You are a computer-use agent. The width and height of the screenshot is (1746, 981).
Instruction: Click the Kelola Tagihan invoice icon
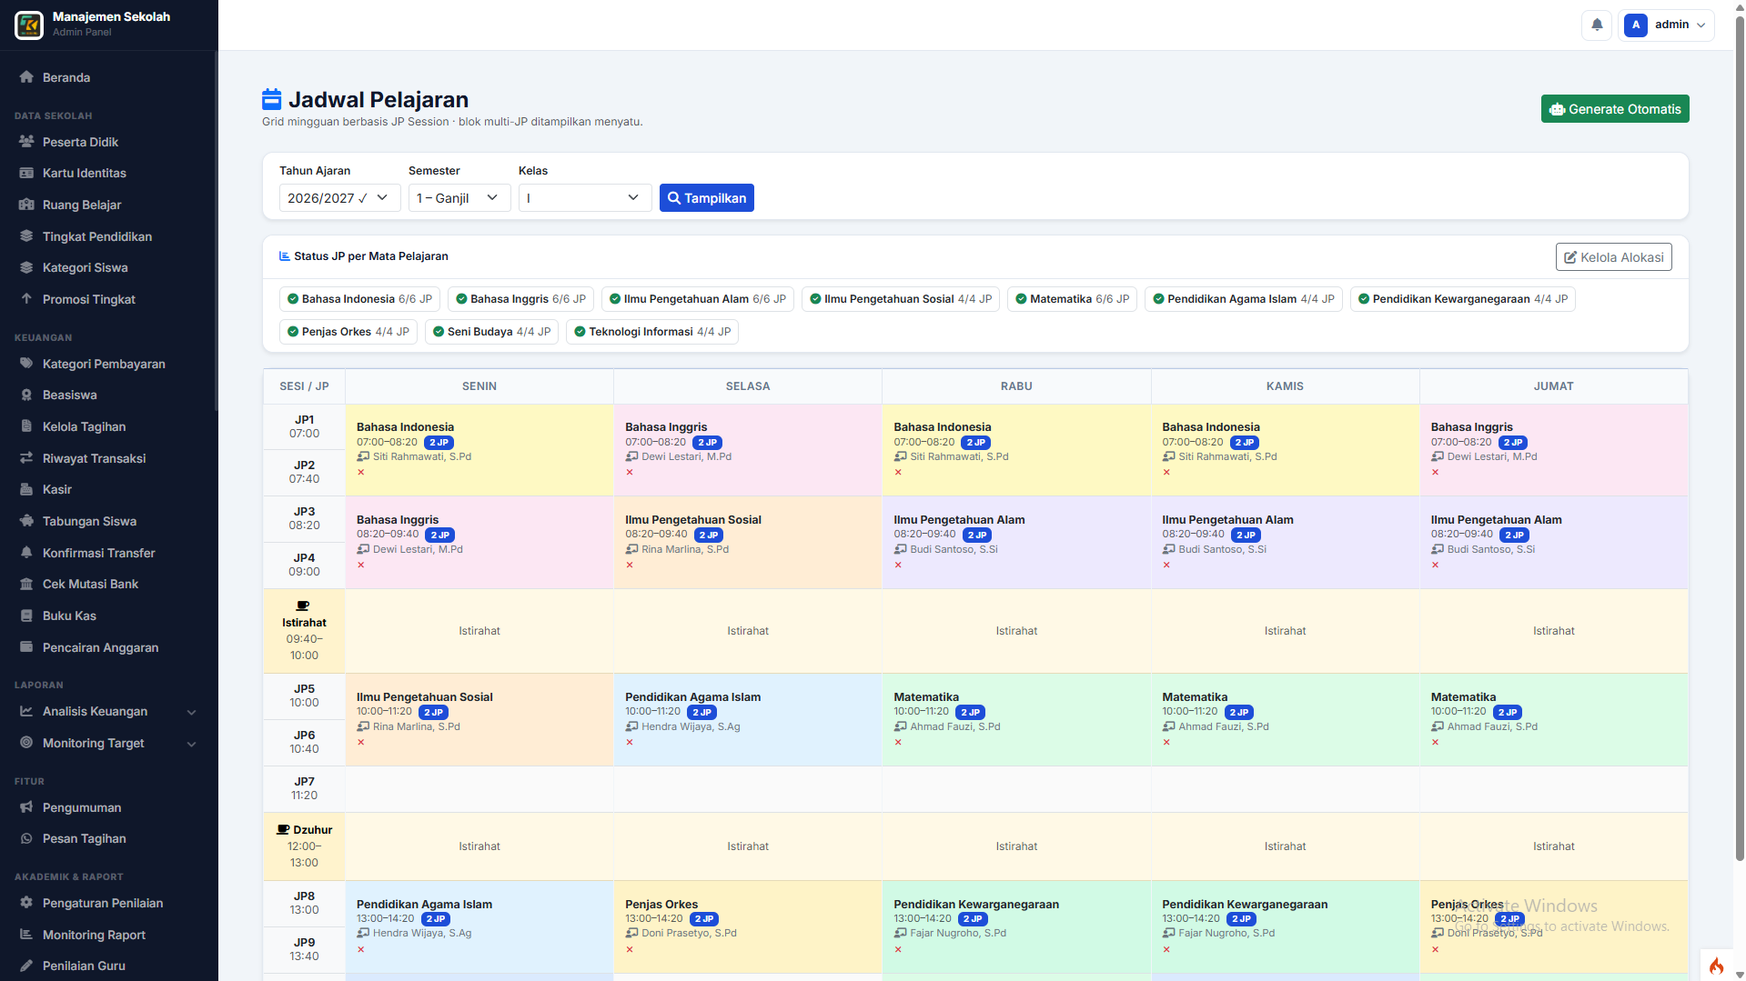pos(26,426)
